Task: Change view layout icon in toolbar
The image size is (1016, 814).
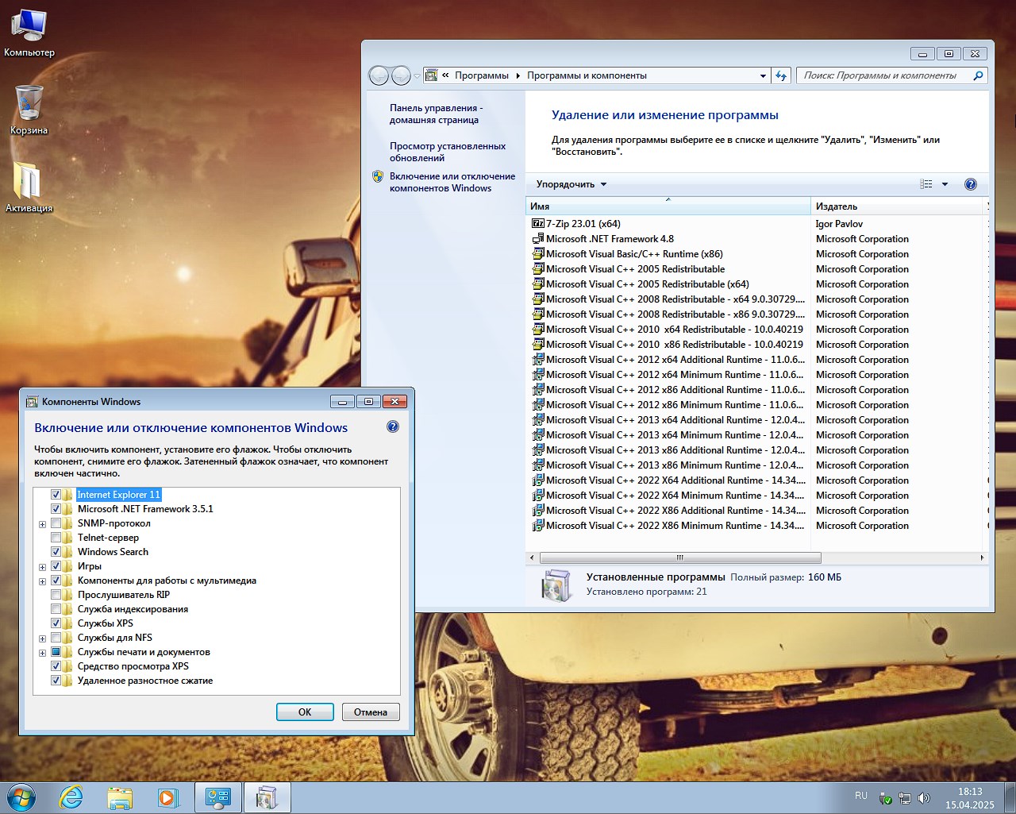Action: tap(926, 184)
